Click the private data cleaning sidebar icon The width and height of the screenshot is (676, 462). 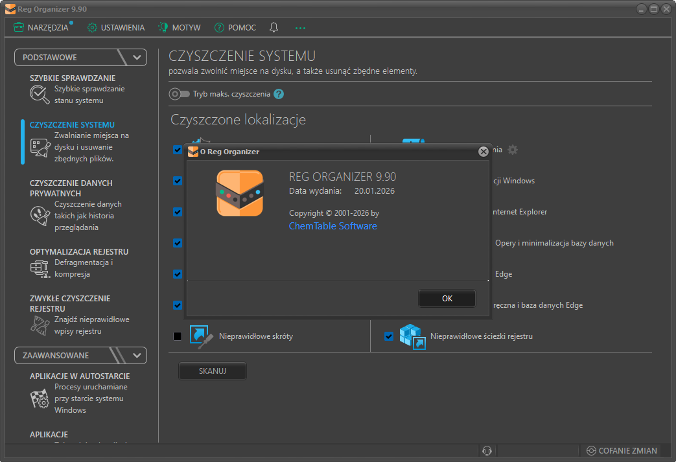(40, 216)
